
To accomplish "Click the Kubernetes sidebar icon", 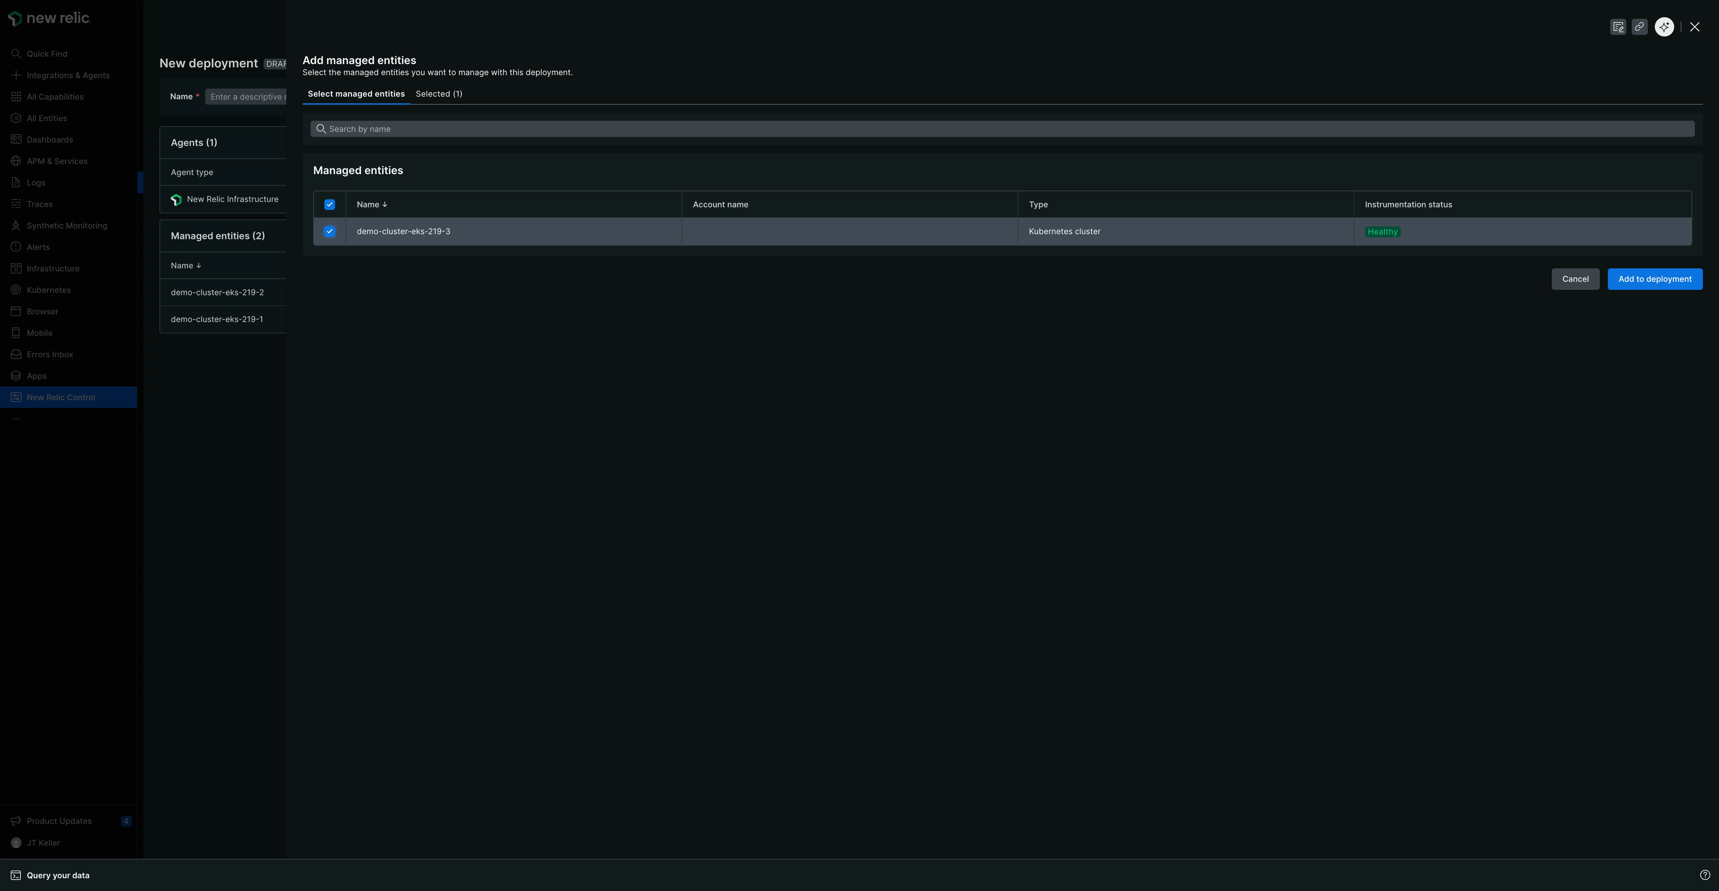I will [16, 290].
